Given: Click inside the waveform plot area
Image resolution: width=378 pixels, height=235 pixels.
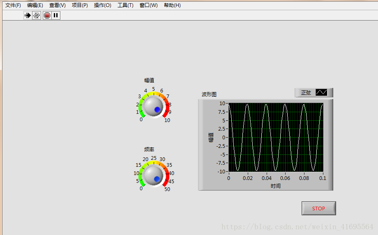Looking at the screenshot, I should (x=276, y=137).
